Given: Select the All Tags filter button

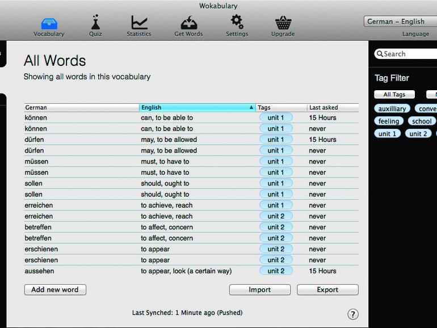Looking at the screenshot, I should (394, 94).
